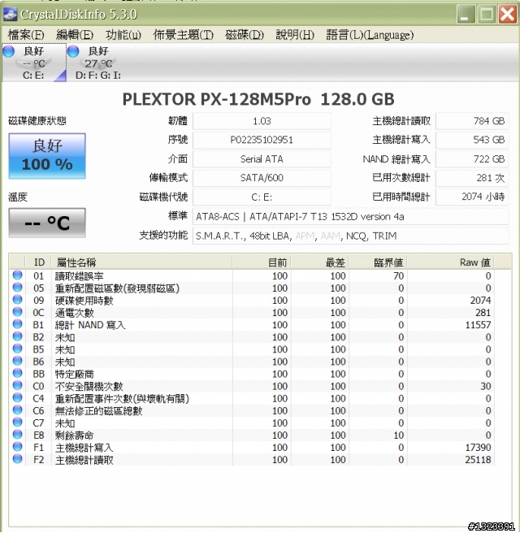The width and height of the screenshot is (520, 533).
Task: Click the CrystalDiskInfo title bar icon
Action: [10, 15]
